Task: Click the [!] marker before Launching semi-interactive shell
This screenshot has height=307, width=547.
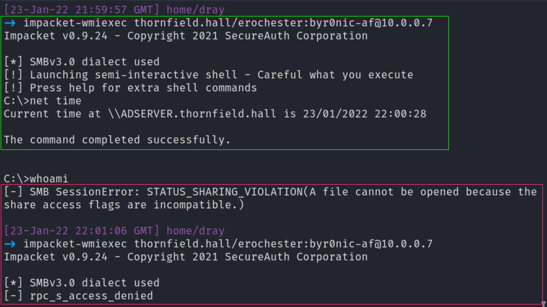Action: [13, 75]
